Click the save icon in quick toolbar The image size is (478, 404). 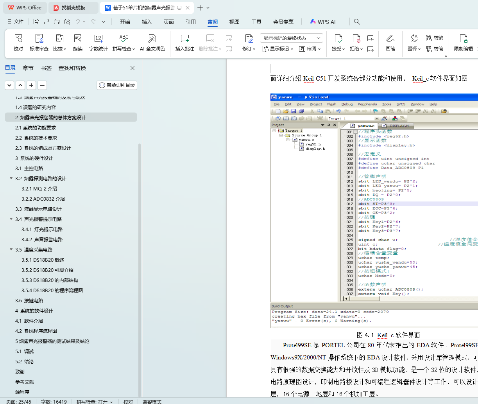click(x=36, y=22)
